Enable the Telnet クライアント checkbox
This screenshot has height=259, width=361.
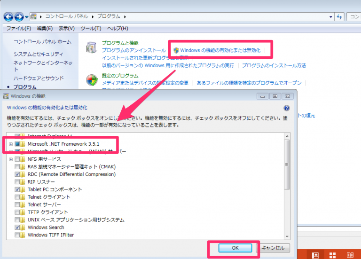17,197
